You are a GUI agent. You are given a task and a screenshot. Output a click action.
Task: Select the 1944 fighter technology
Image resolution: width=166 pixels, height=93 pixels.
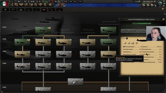point(43,66)
